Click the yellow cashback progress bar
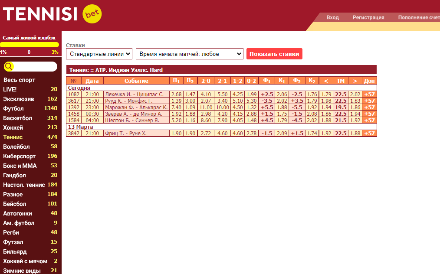Image resolution: width=440 pixels, height=274 pixels. [x=30, y=45]
